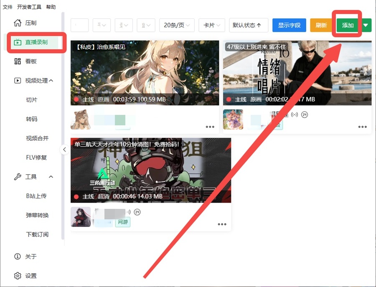376x287 pixels.
Task: Open the second blurred filter dropdown
Action: point(124,25)
